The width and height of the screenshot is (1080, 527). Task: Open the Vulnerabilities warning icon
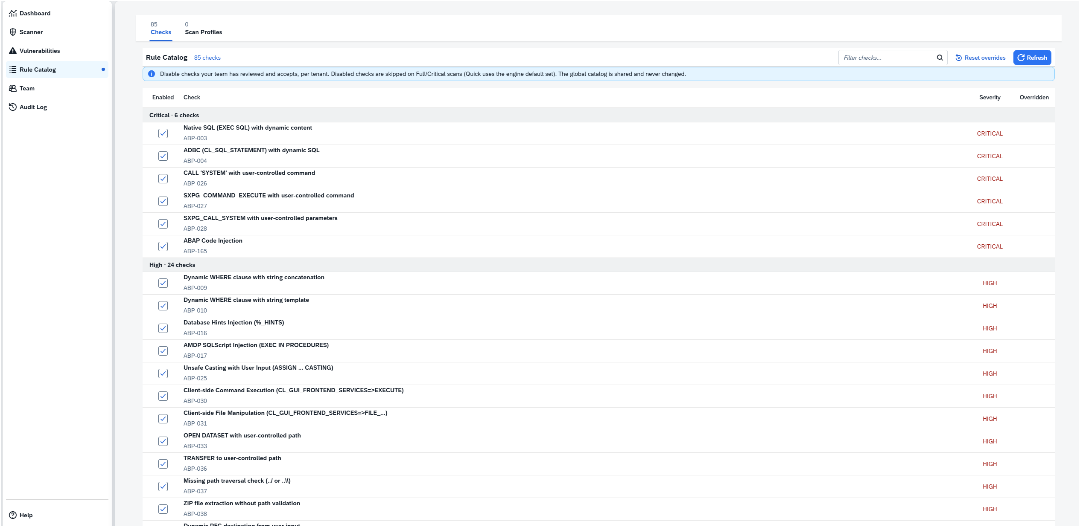(13, 51)
